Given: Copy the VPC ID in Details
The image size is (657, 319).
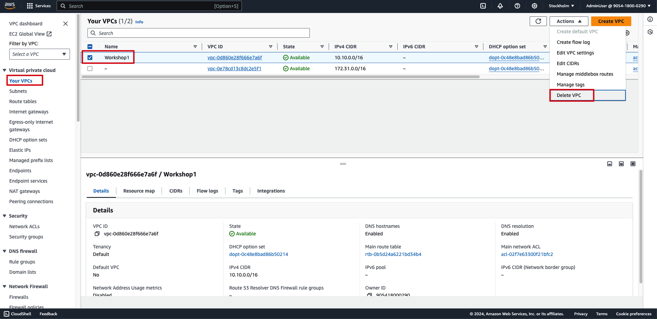Looking at the screenshot, I should pos(97,234).
